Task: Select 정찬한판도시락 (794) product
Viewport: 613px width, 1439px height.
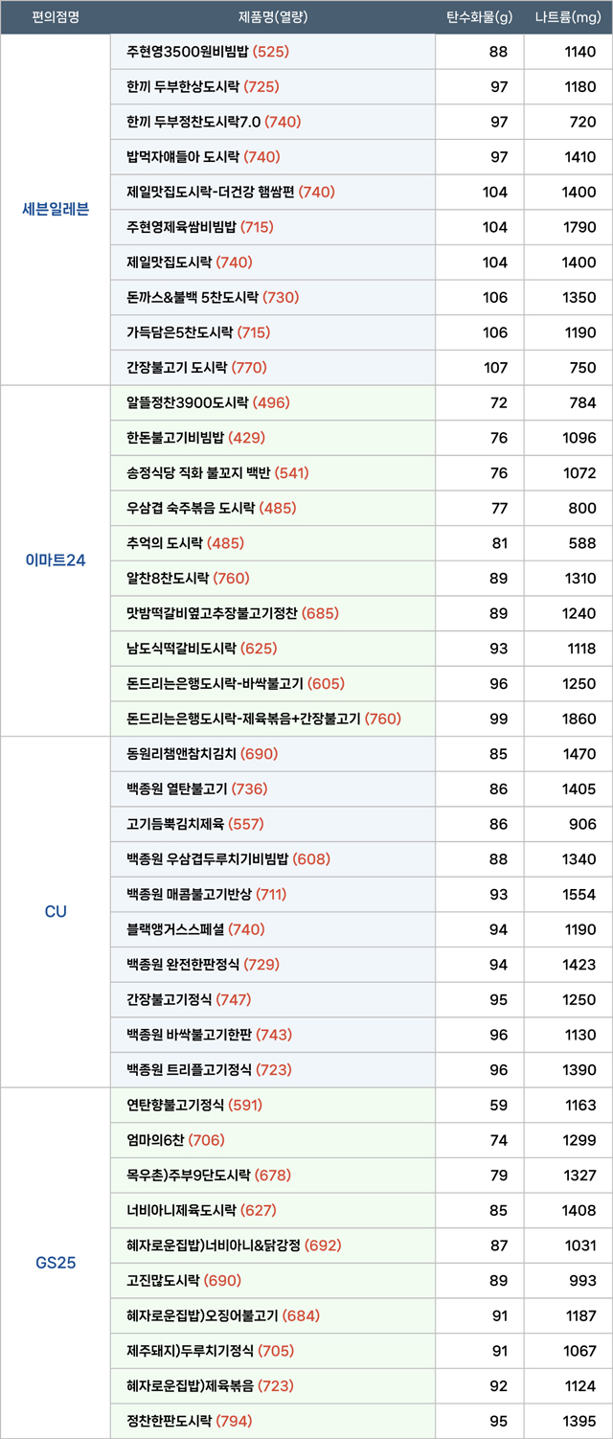Action: [189, 1421]
